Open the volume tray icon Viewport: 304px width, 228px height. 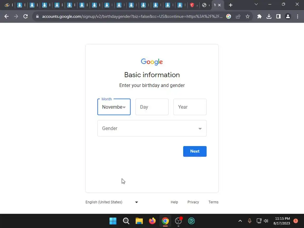pos(266,221)
